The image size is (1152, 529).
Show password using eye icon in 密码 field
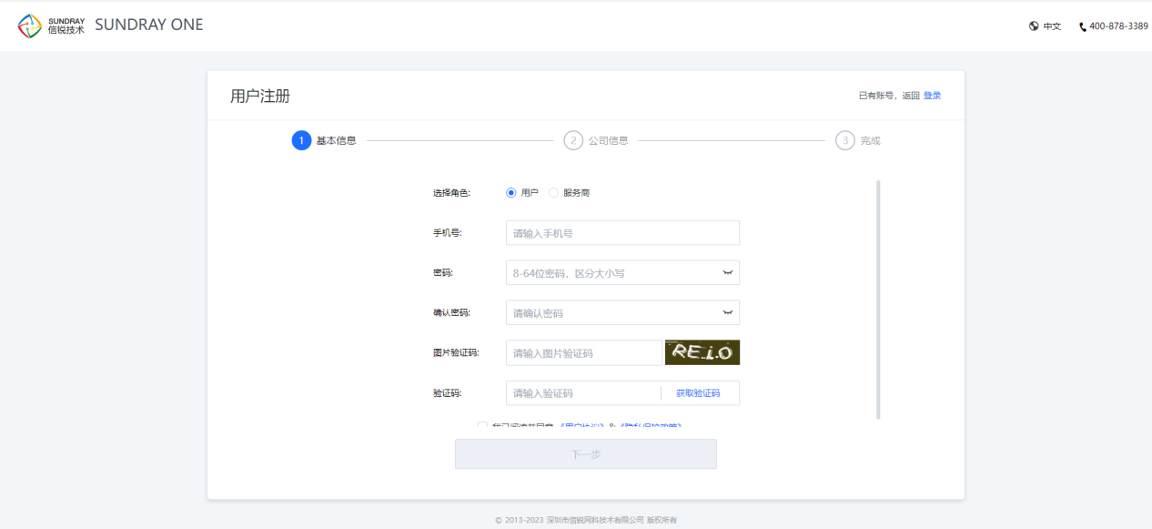click(x=727, y=273)
